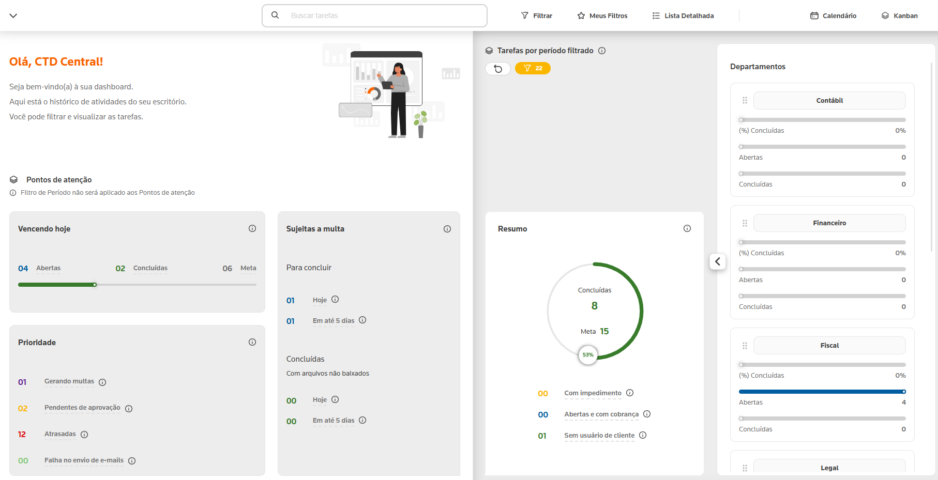The image size is (938, 480).
Task: Click Meta link in Vencendo hoje
Action: pyautogui.click(x=248, y=268)
